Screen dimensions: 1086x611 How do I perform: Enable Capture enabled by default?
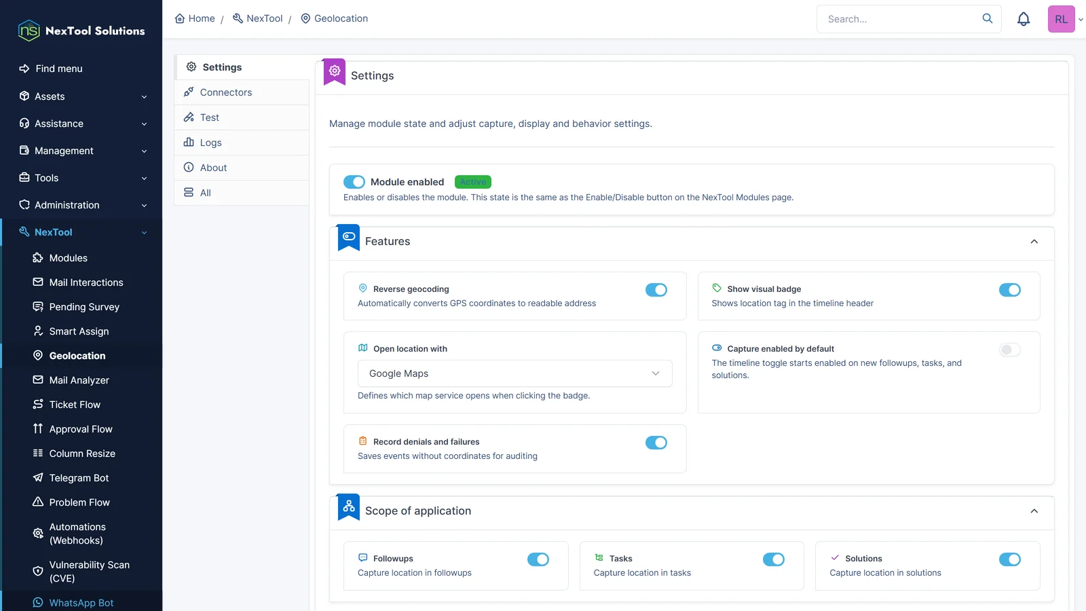[1010, 350]
